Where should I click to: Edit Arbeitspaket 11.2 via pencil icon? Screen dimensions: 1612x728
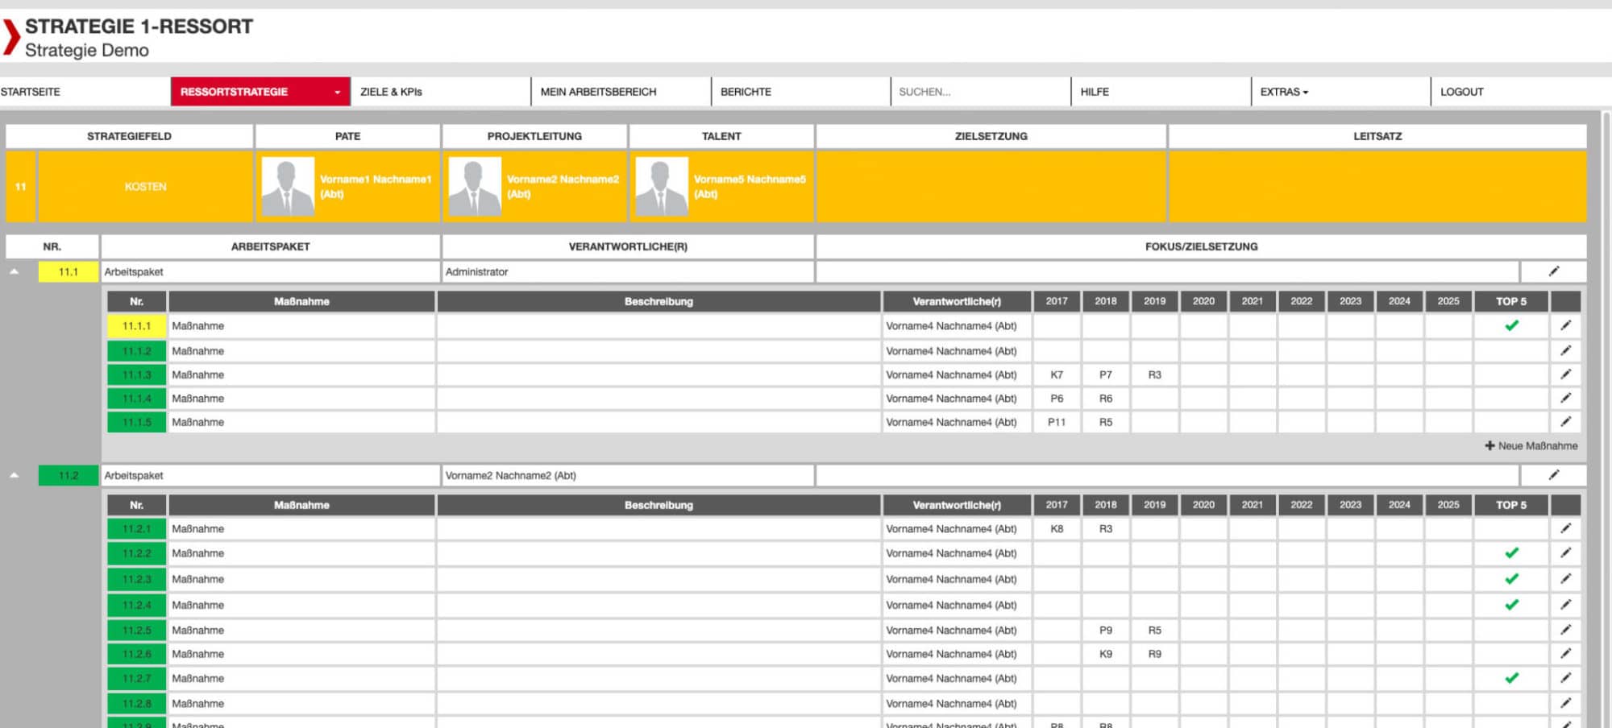(x=1554, y=475)
